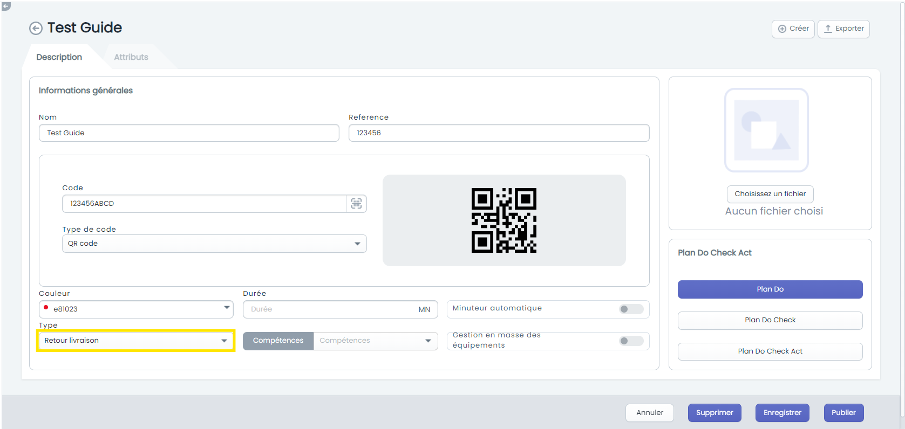Click the Créer button
Viewport: 905px width, 429px height.
pyautogui.click(x=793, y=29)
